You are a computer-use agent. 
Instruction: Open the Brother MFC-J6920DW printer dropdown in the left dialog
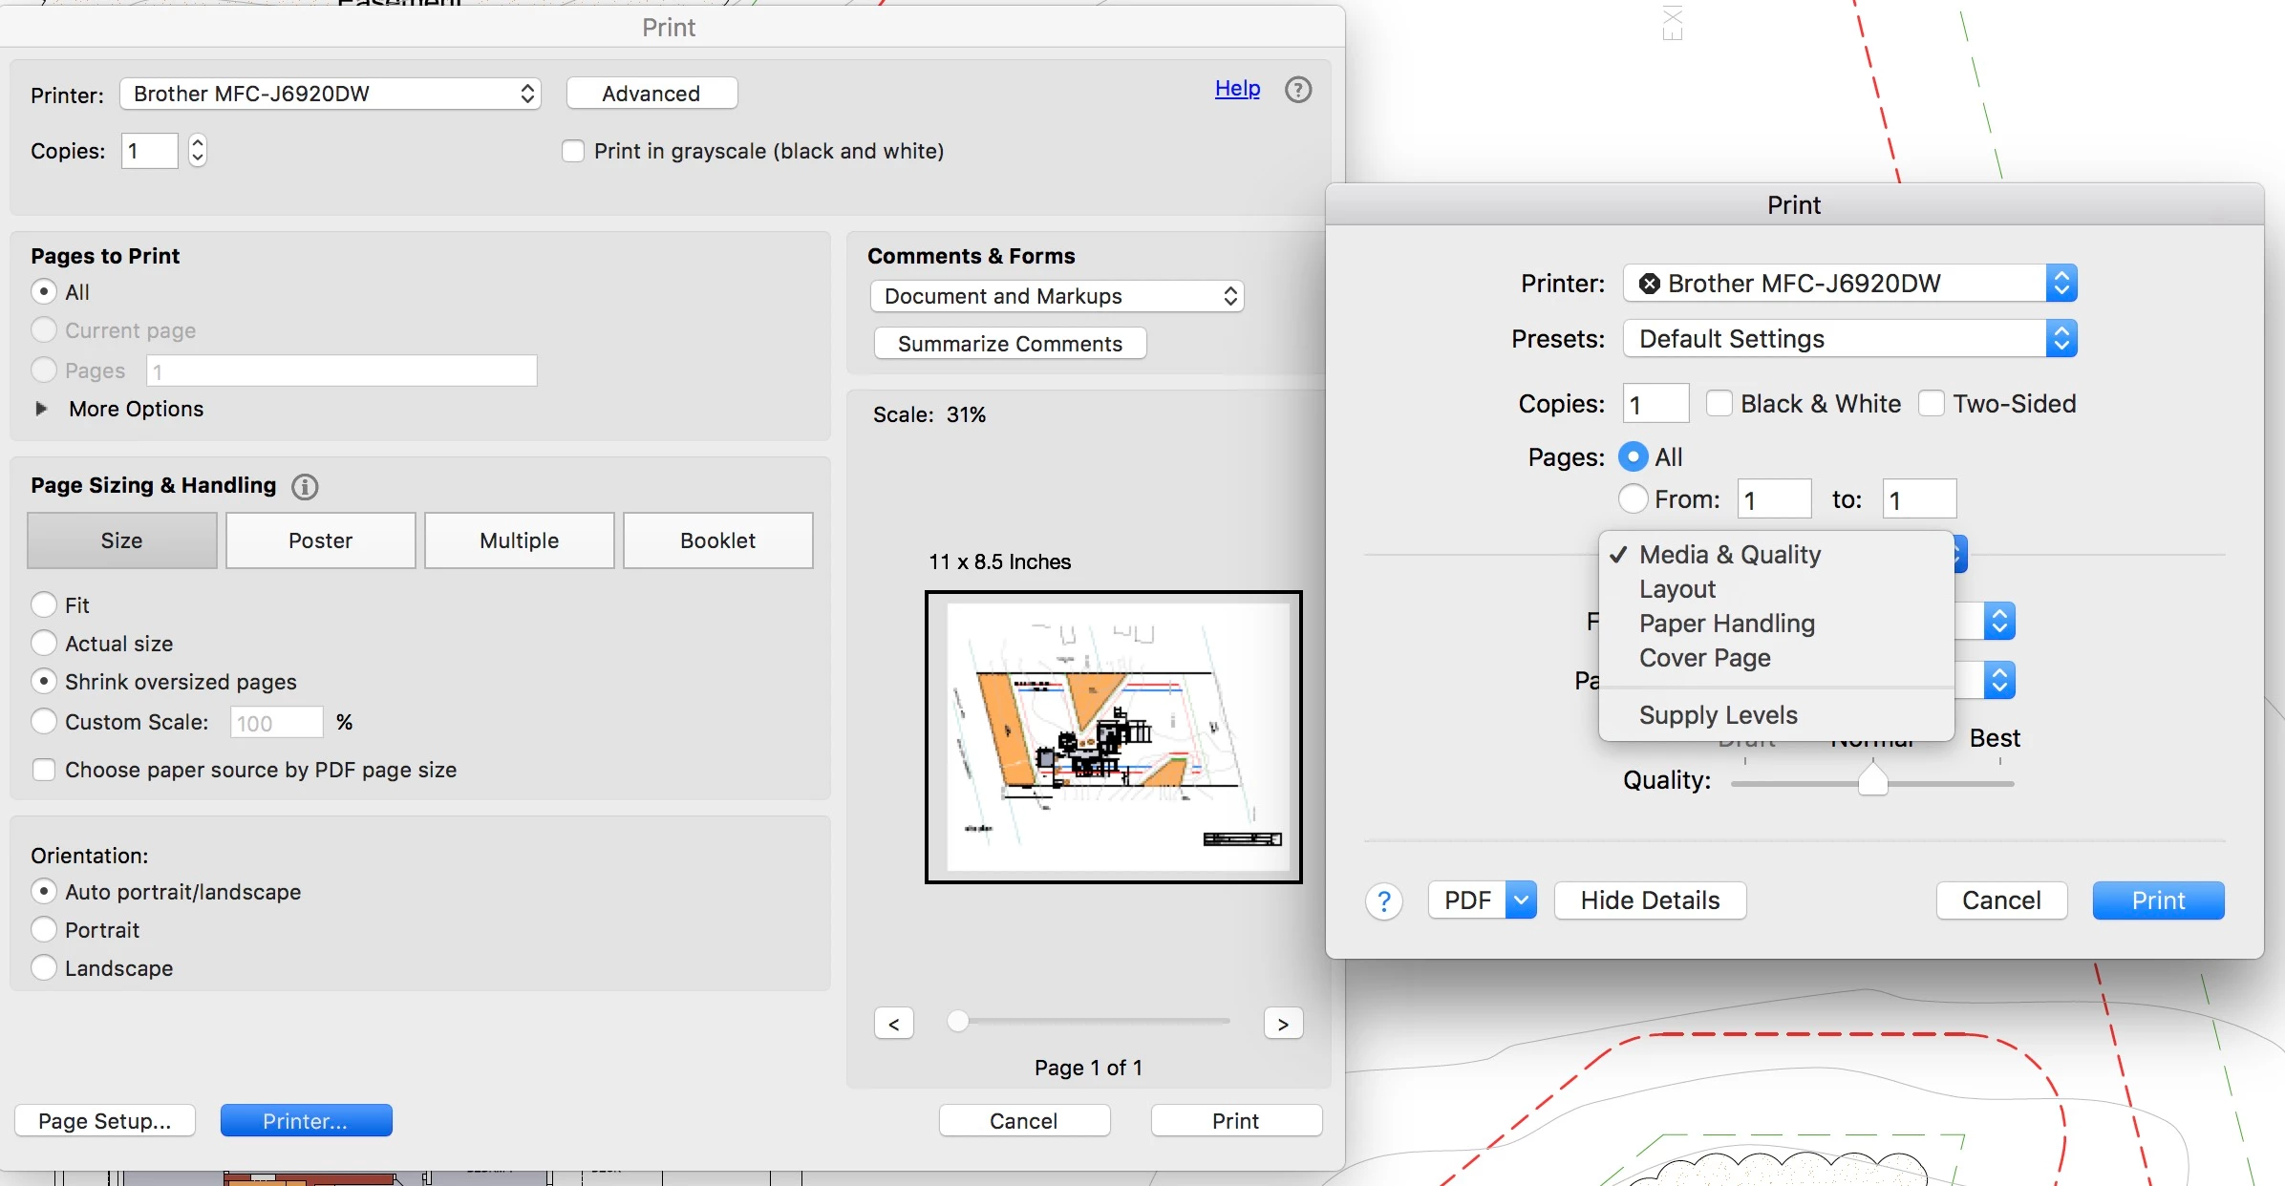click(x=331, y=94)
